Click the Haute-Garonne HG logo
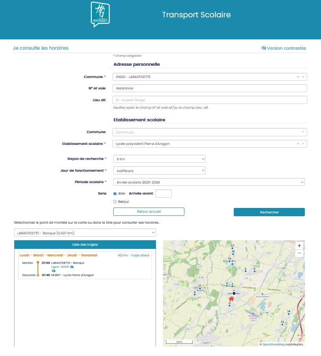321x356 pixels. [100, 14]
